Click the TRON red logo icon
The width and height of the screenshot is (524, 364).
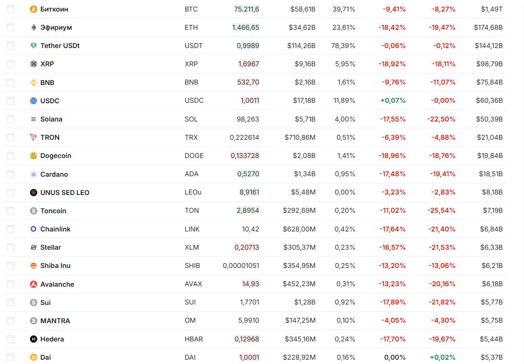(34, 137)
